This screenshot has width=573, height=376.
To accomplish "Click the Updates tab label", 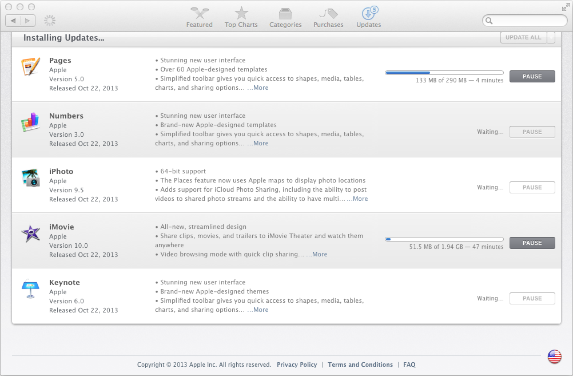I will tap(369, 25).
